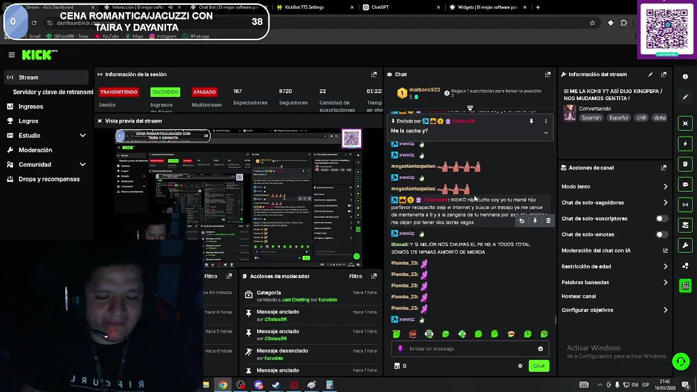Viewport: 697px width, 392px height.
Task: Pin the hovered CSebasBR chat message
Action: click(x=535, y=221)
